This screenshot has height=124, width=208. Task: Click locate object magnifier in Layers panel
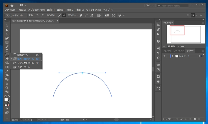pos(181,119)
